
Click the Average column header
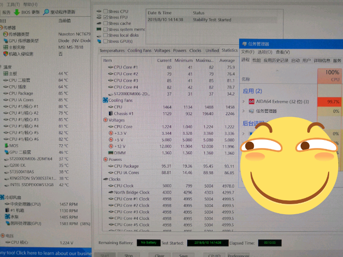click(x=227, y=60)
